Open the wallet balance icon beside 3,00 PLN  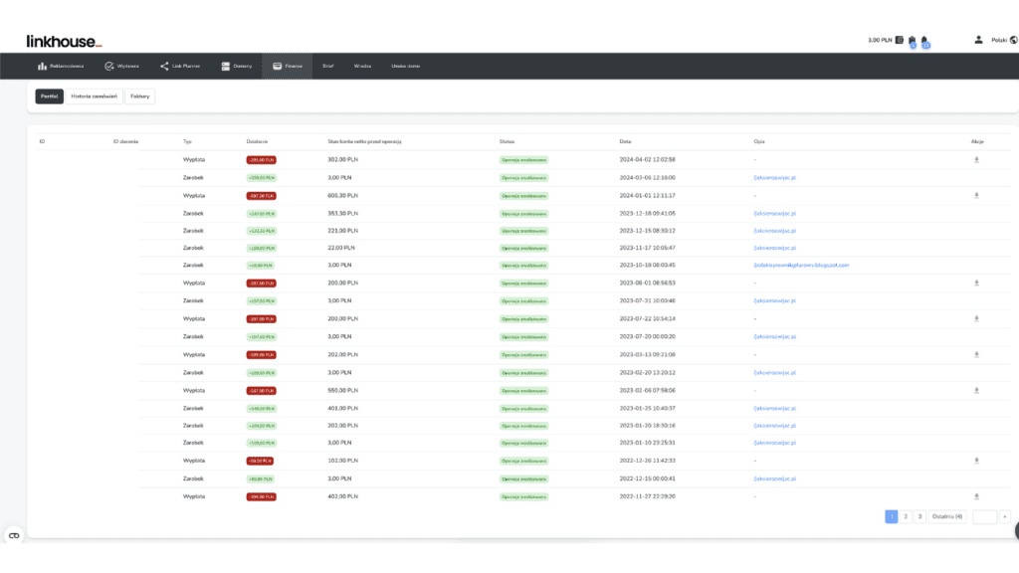click(900, 40)
